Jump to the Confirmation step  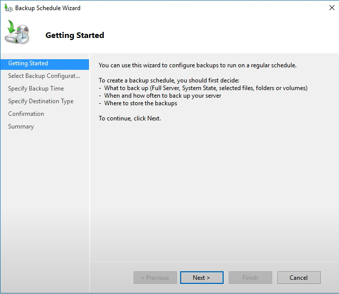pos(26,114)
